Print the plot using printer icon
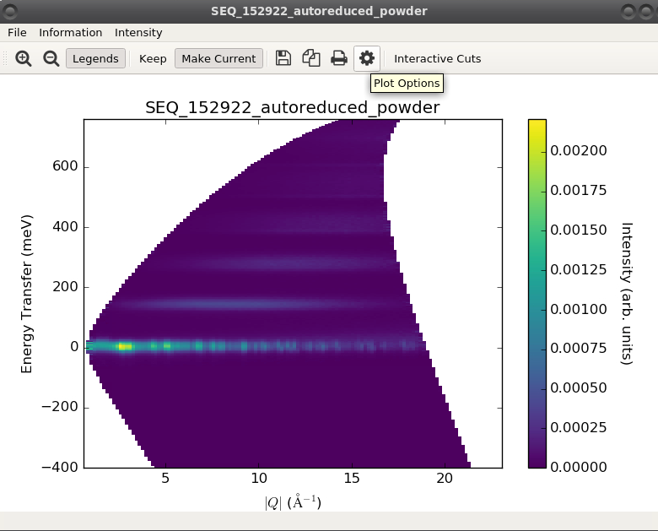The image size is (658, 531). point(339,58)
